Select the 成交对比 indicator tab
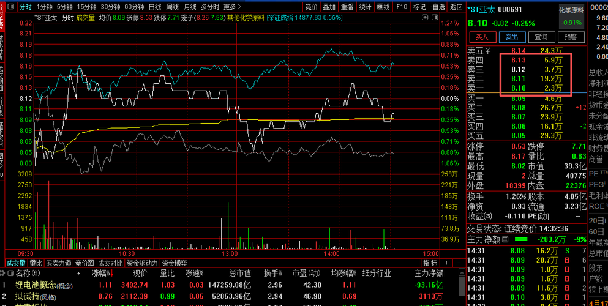 tap(110, 263)
